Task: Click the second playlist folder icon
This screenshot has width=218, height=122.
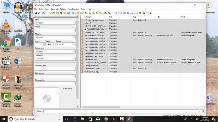Action: [81, 13]
